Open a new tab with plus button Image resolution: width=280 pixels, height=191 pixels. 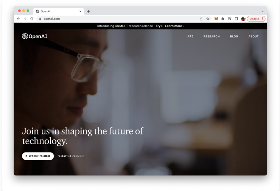tap(88, 11)
